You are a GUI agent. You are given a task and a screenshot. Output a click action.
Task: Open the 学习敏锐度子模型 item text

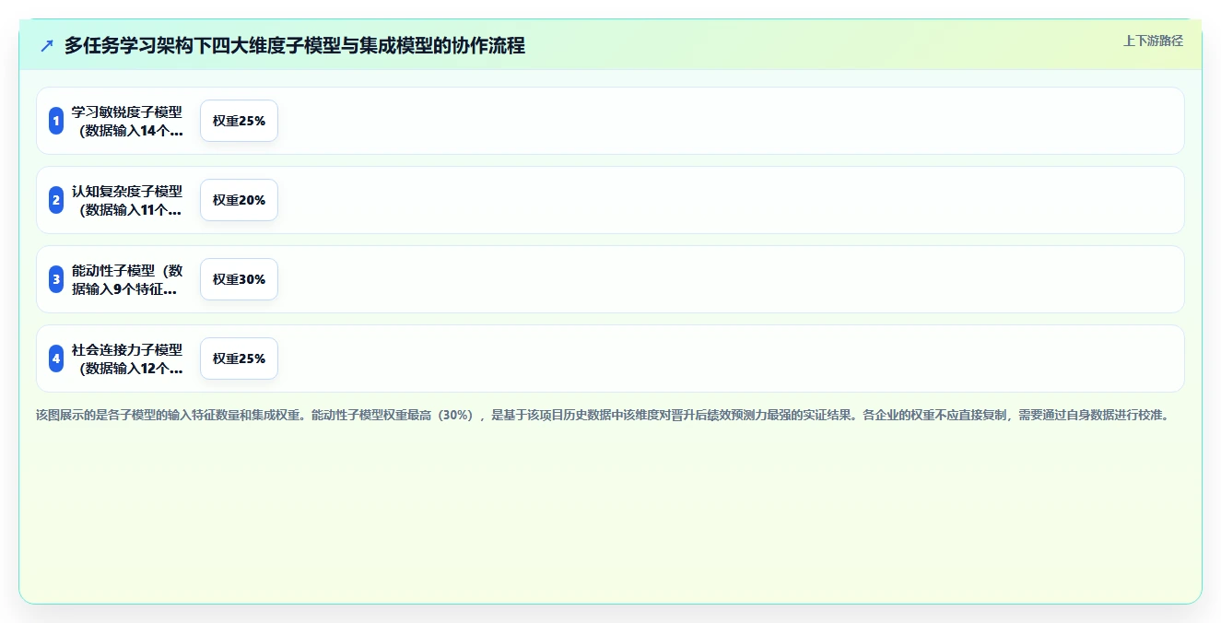pos(127,121)
